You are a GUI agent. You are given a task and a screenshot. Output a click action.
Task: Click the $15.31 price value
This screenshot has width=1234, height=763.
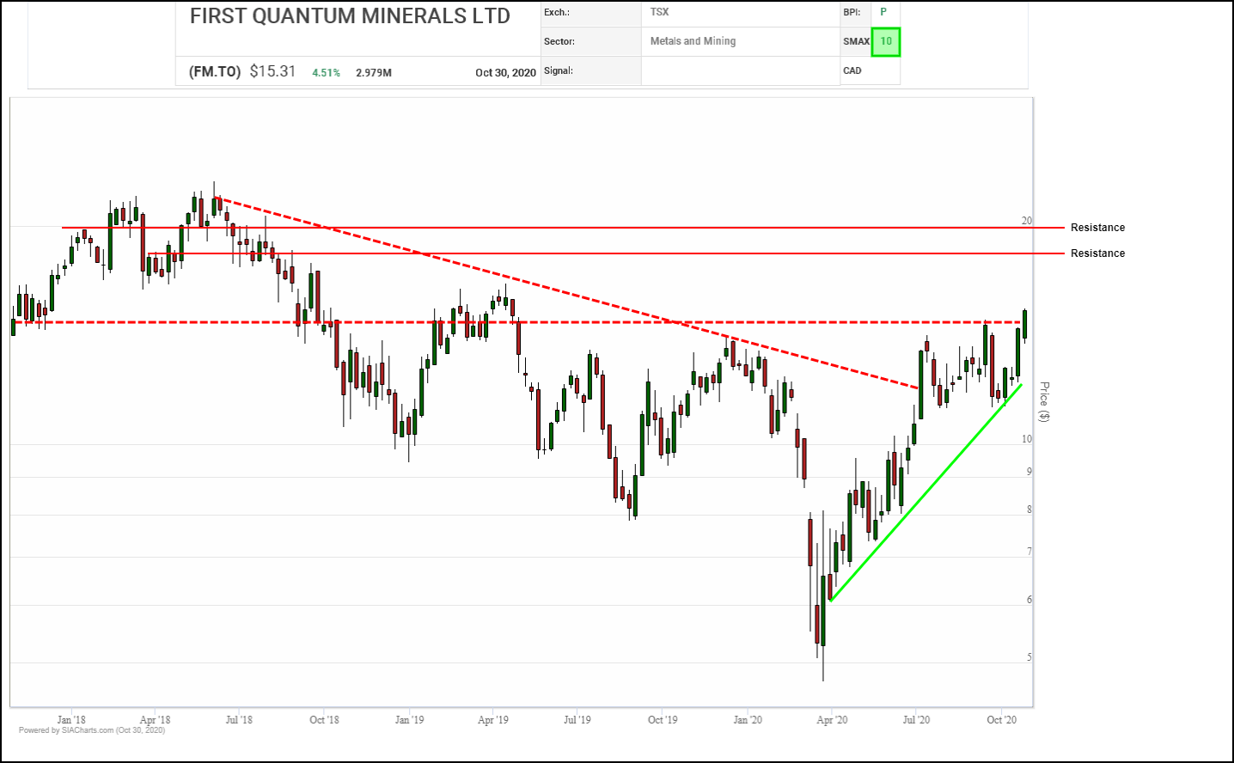click(x=272, y=72)
